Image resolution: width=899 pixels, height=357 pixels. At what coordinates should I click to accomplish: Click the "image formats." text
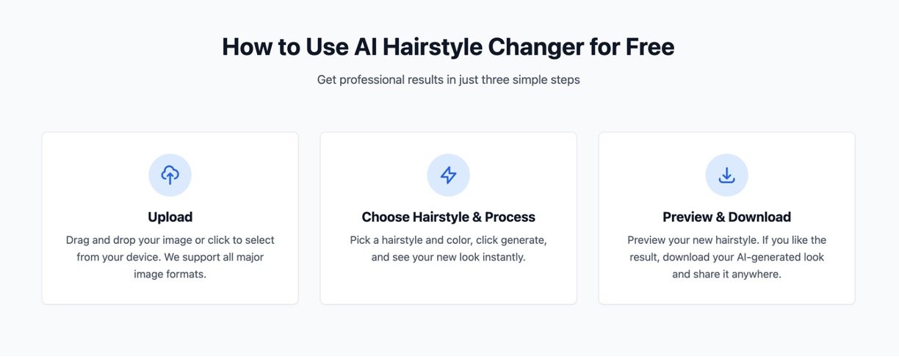(170, 274)
